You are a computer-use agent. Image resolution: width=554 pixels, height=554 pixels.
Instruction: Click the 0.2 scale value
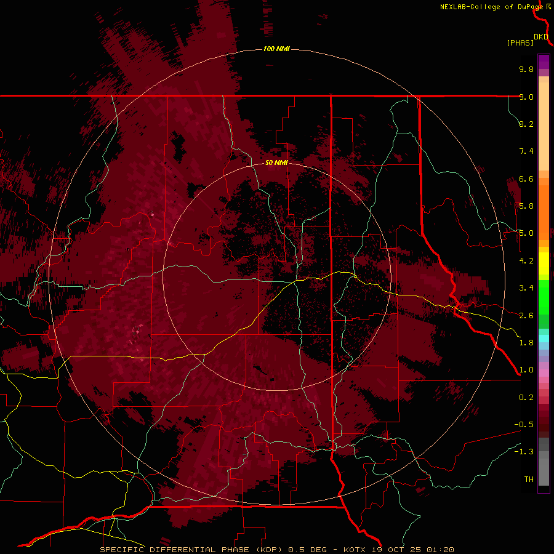(526, 398)
